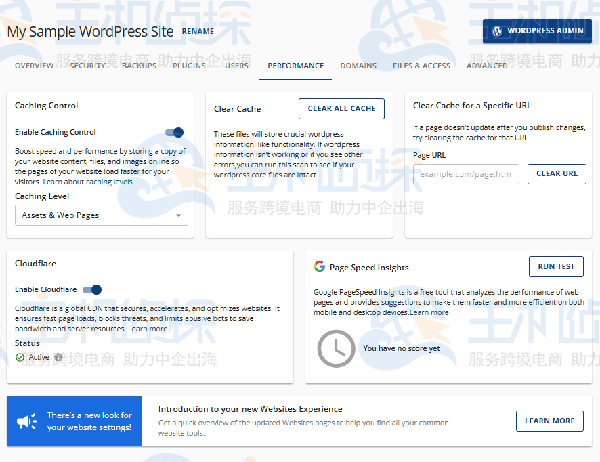Click LEARN MORE in the Websites Experience banner
The image size is (600, 462).
tap(549, 421)
